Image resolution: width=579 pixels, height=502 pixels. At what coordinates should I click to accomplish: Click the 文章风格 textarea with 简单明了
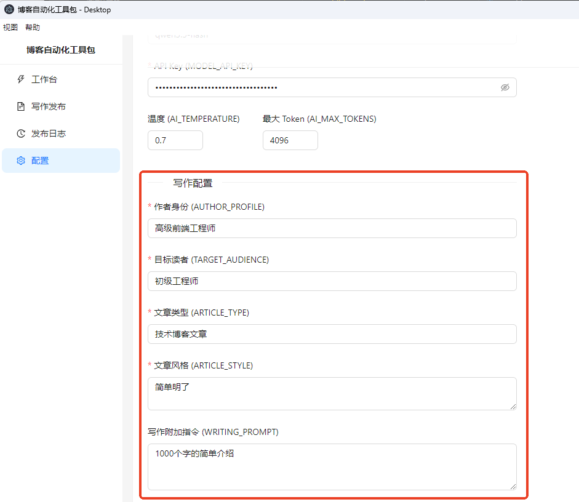(332, 394)
